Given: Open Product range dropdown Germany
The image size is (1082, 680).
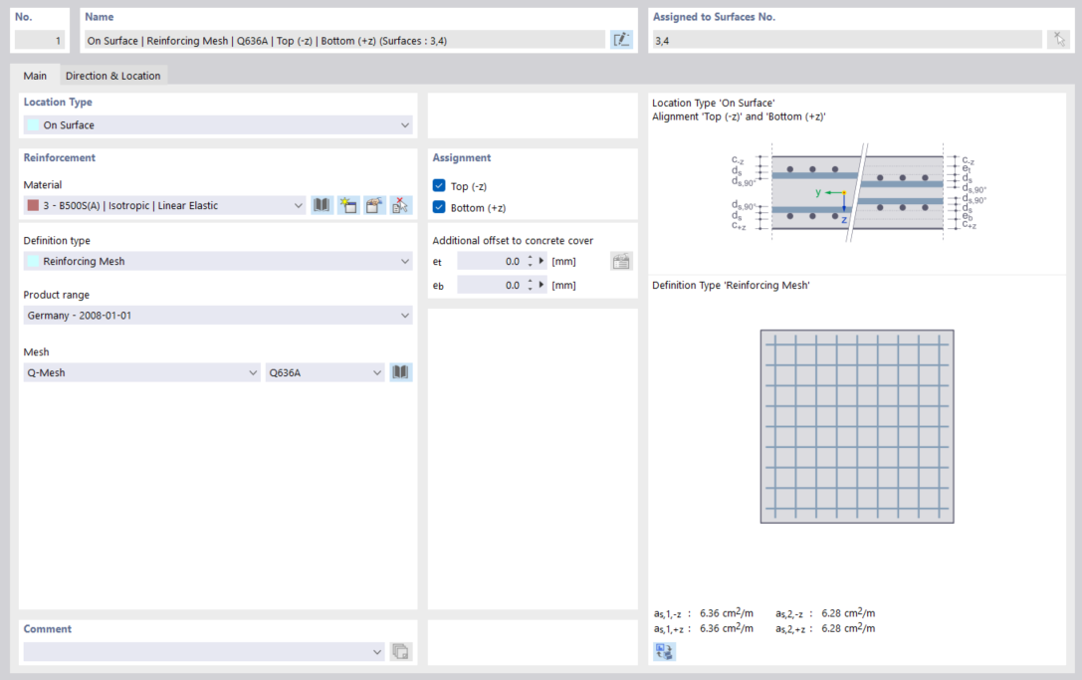Looking at the screenshot, I should click(x=218, y=315).
